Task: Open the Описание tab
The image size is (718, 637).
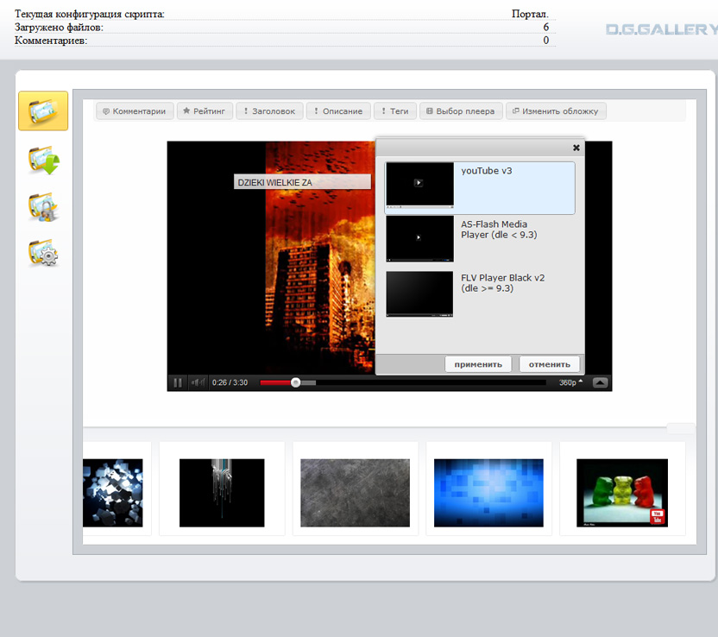Action: point(338,111)
